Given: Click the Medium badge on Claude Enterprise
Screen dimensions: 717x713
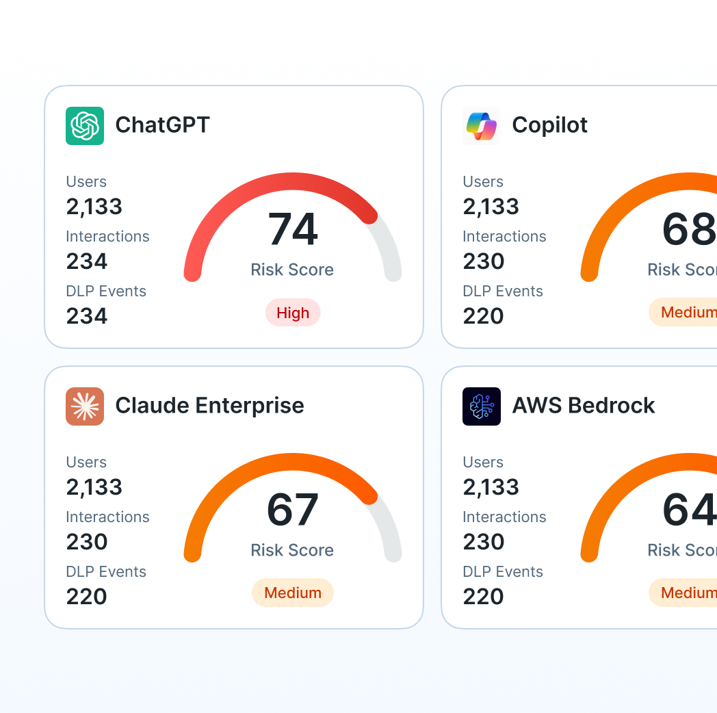Looking at the screenshot, I should [293, 593].
